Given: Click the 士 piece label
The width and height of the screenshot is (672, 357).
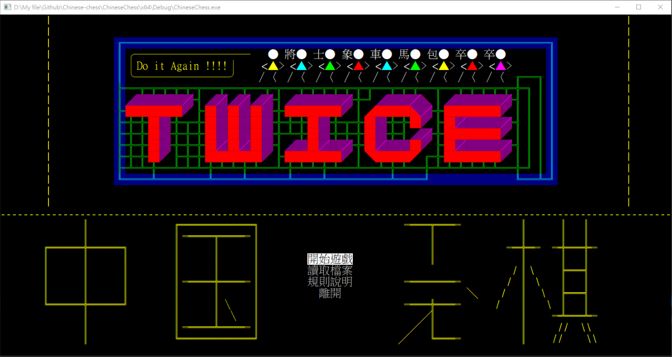Looking at the screenshot, I should (319, 54).
